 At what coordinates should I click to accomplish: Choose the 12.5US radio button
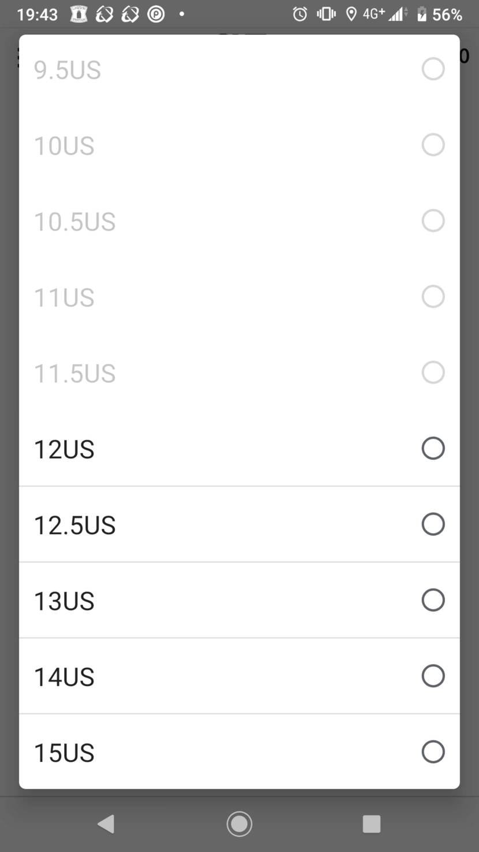click(x=433, y=524)
